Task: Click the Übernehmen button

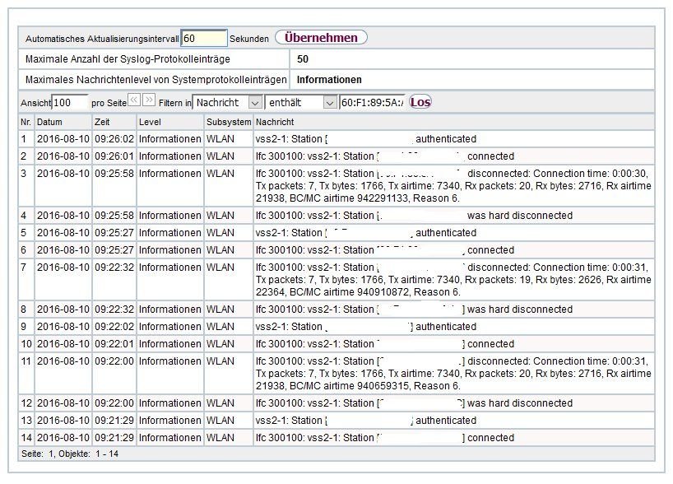Action: coord(321,37)
